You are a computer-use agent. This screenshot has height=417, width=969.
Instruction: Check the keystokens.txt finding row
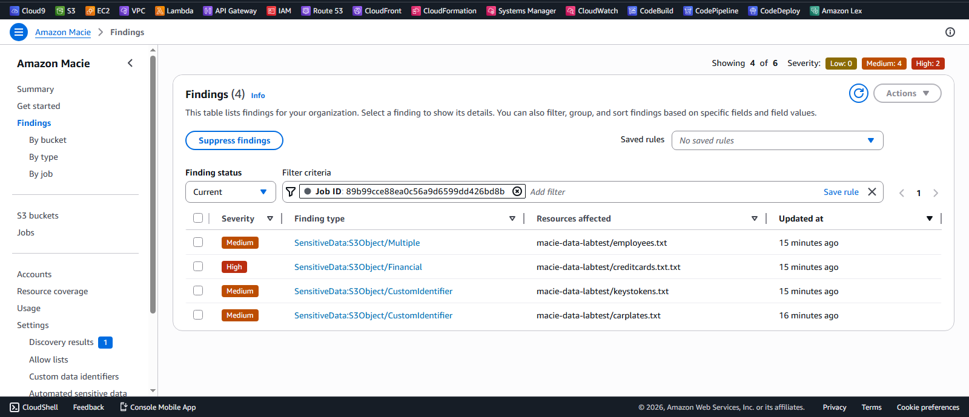point(198,291)
